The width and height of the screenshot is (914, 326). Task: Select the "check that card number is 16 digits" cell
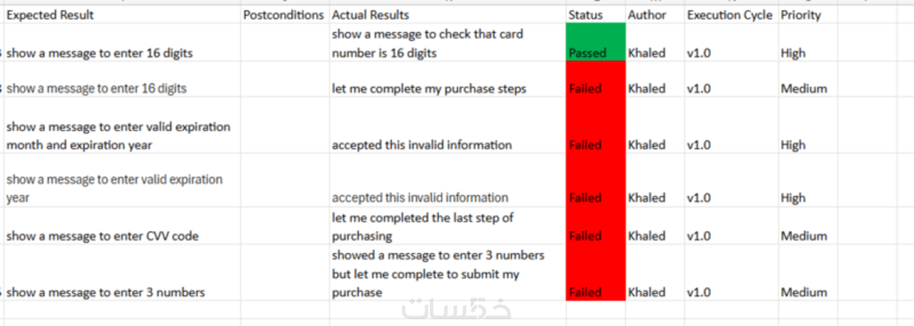coord(427,43)
